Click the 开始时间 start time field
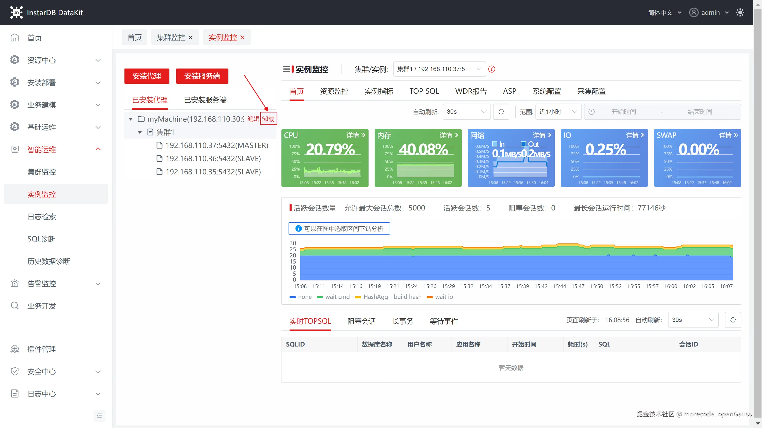 624,112
